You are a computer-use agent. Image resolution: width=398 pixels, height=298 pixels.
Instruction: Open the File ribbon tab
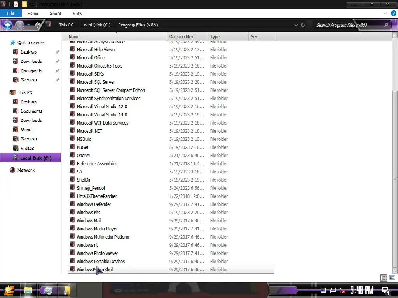10,13
